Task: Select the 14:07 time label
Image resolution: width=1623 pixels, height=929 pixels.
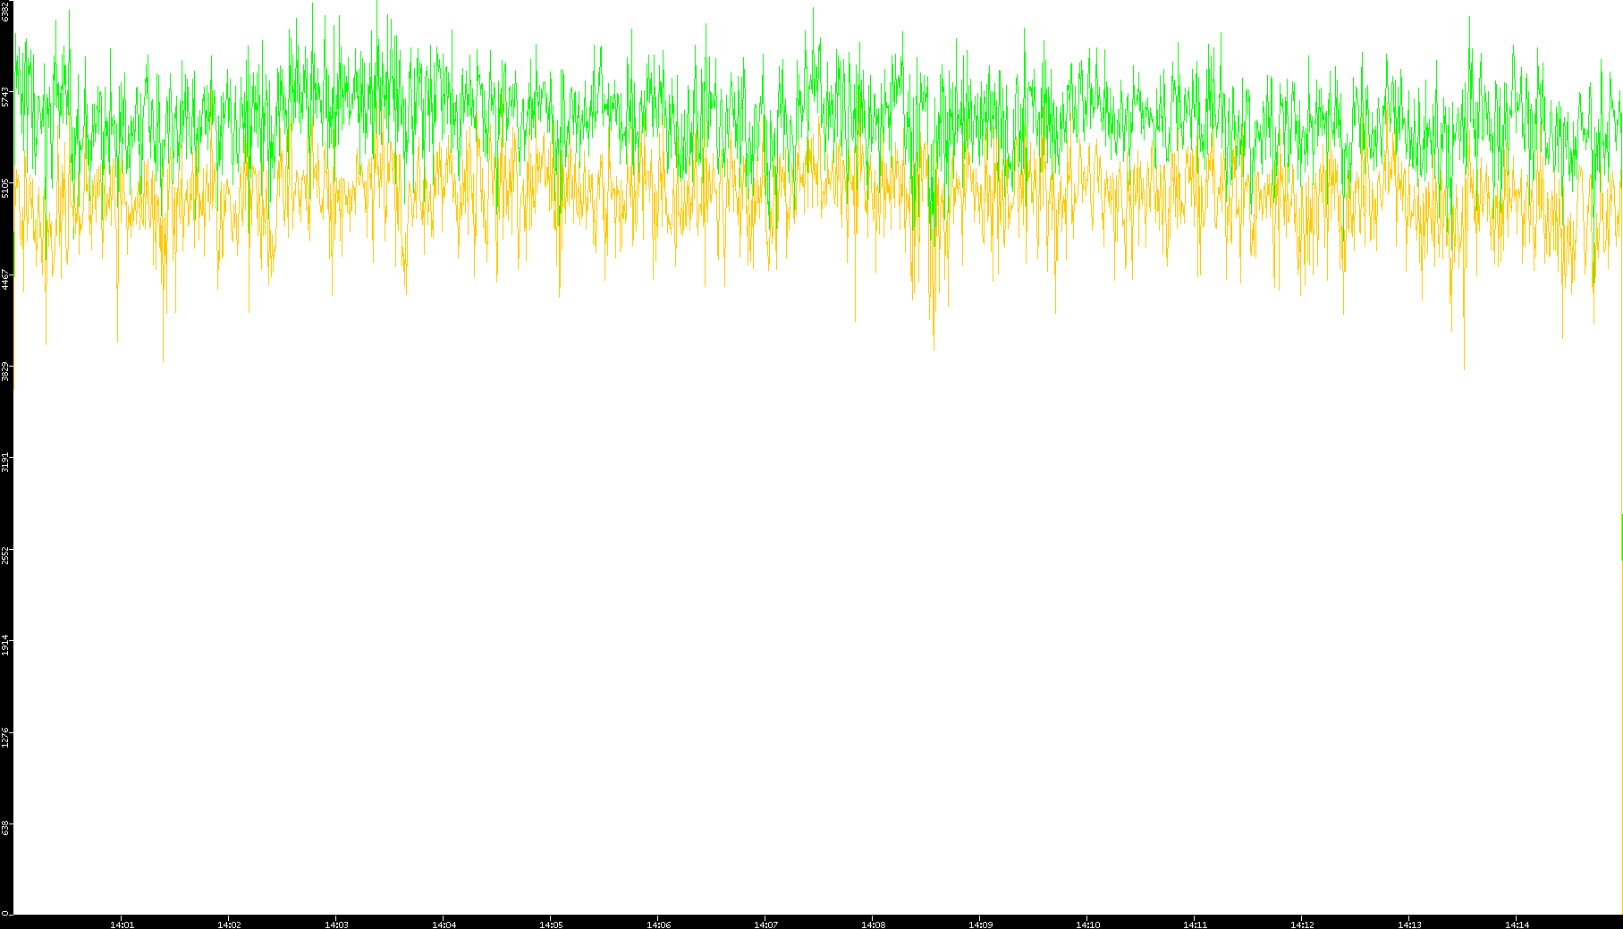Action: 765,925
